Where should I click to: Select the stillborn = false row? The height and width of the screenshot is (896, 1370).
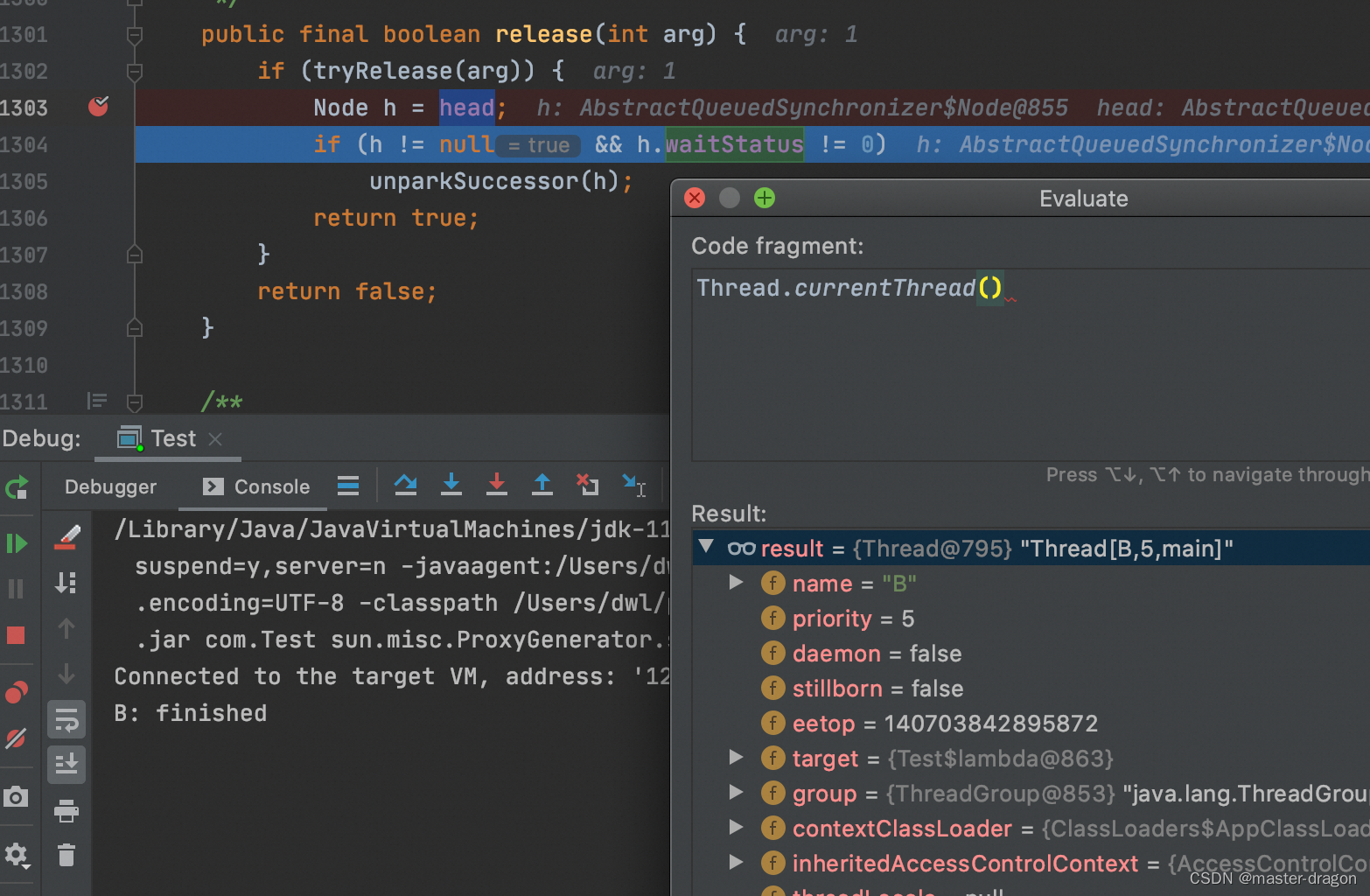click(1031, 689)
